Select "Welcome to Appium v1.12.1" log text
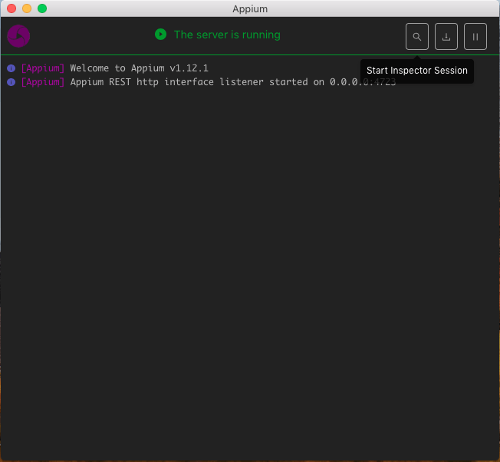Screen dimensions: 500x462 (x=139, y=68)
